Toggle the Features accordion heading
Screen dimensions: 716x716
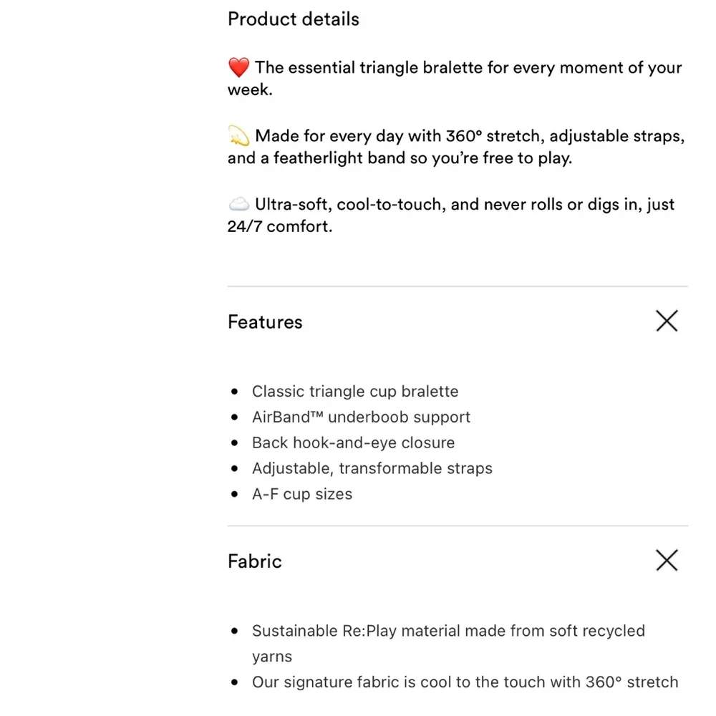coord(265,322)
